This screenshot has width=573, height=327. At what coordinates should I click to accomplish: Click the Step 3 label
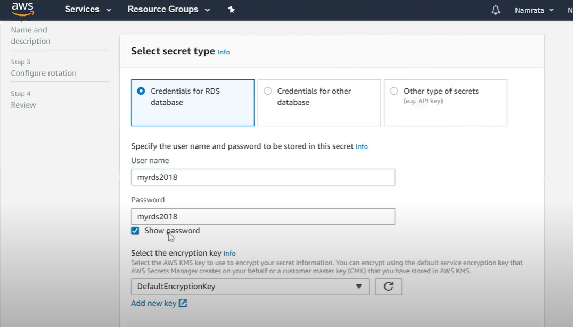pyautogui.click(x=20, y=62)
